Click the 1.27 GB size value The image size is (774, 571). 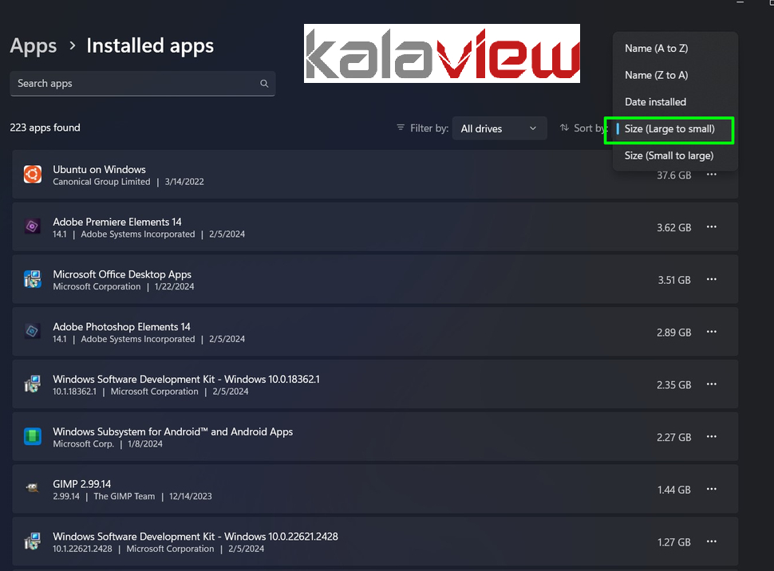[674, 541]
